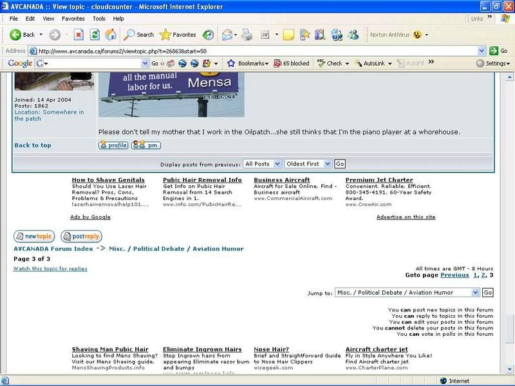Viewport: 515px width, 386px height.
Task: Click Norton AntiVirus yellow icon
Action: 417,35
